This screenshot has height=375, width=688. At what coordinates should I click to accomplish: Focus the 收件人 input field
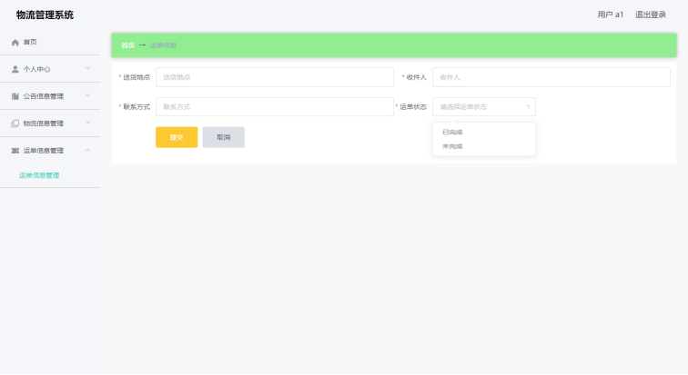[x=551, y=77]
